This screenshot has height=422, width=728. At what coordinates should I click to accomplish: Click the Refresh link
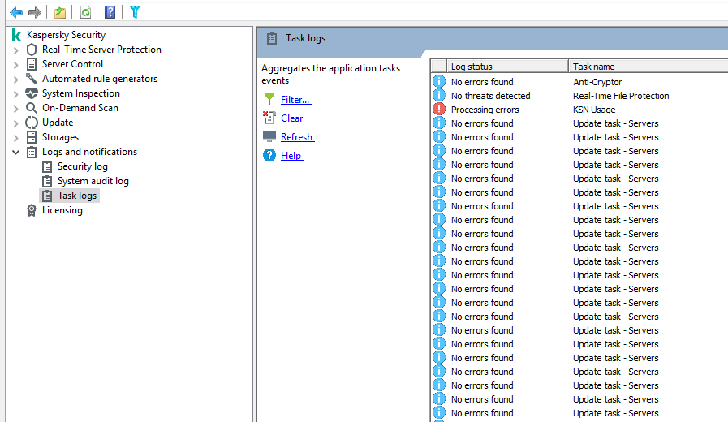297,137
